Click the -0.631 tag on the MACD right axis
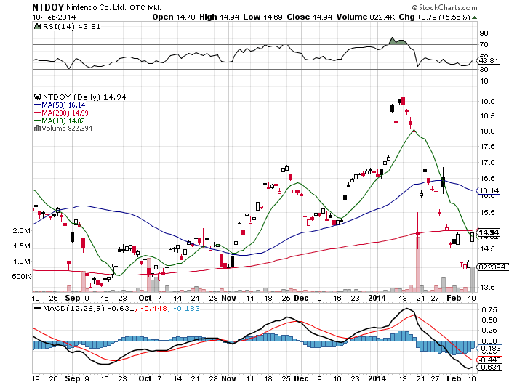 click(489, 368)
